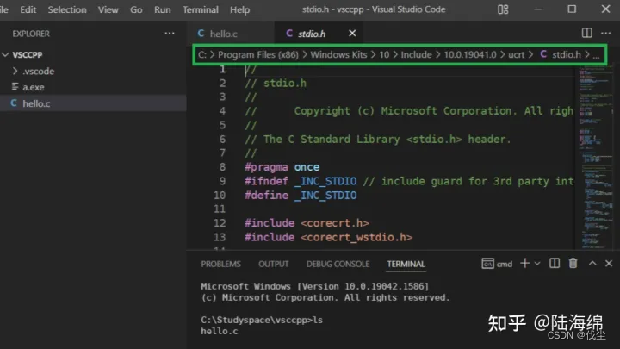Click the cmd terminal name label
Screen dimensions: 620x349
click(505, 264)
